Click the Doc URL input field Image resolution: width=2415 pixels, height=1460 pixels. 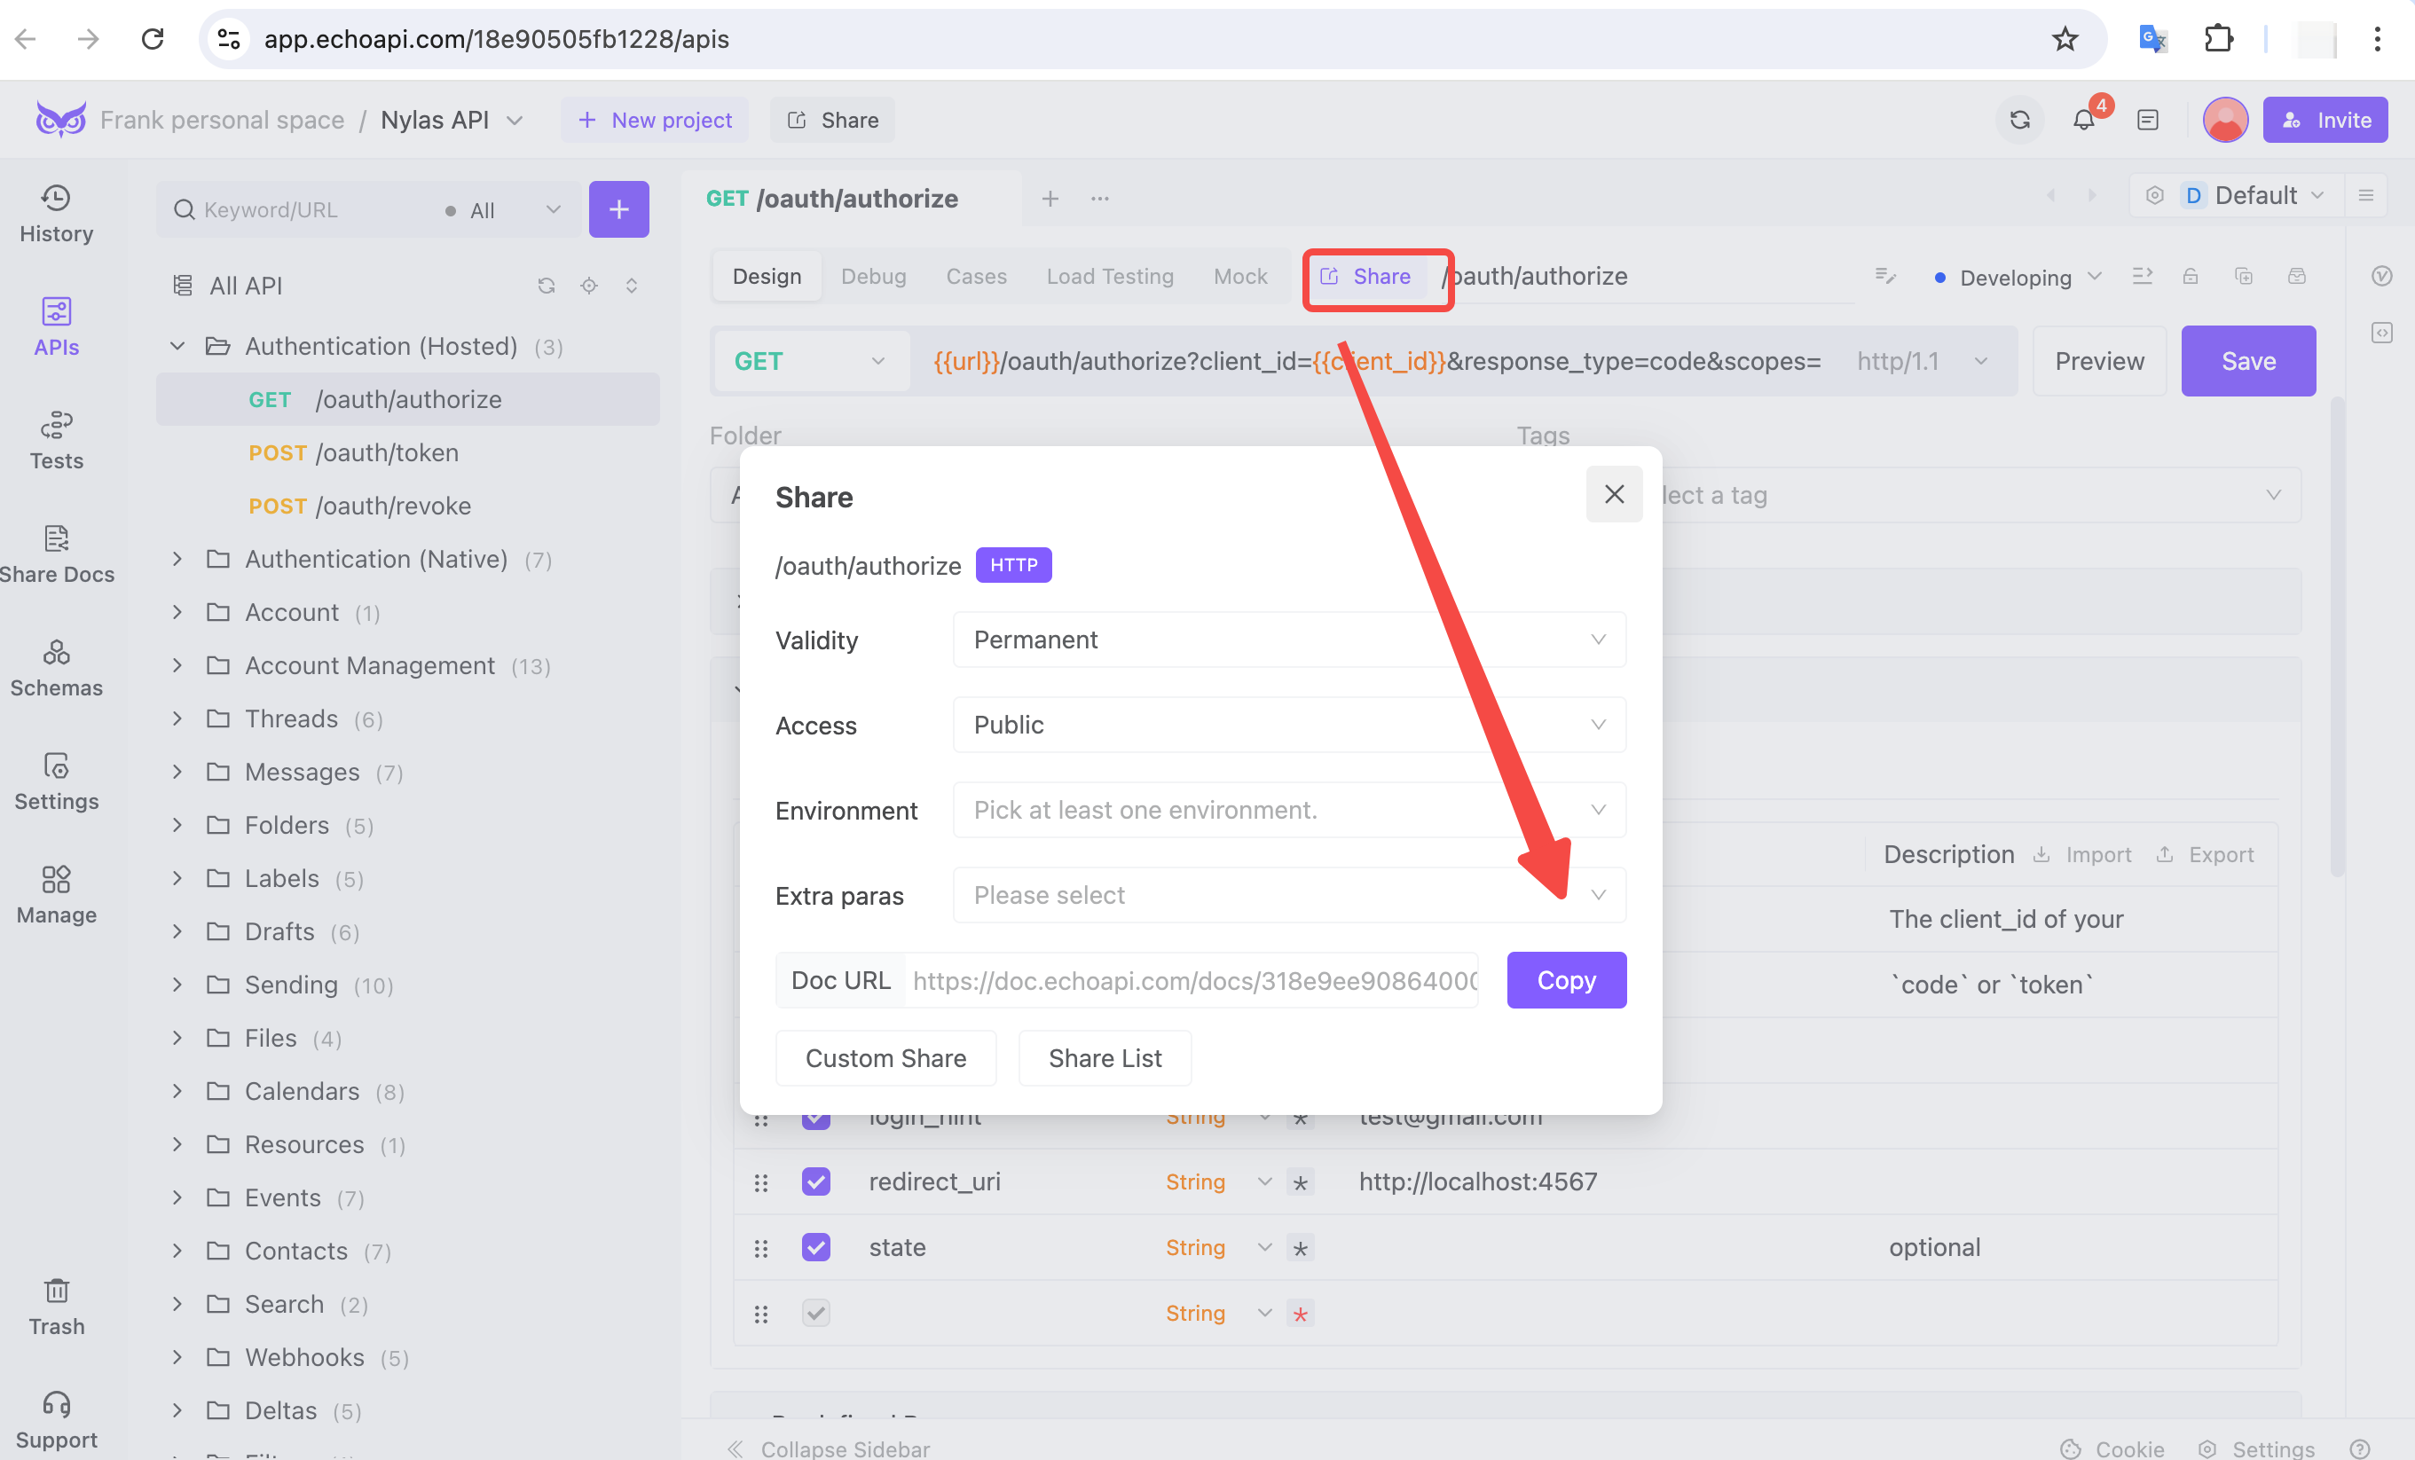[1197, 979]
